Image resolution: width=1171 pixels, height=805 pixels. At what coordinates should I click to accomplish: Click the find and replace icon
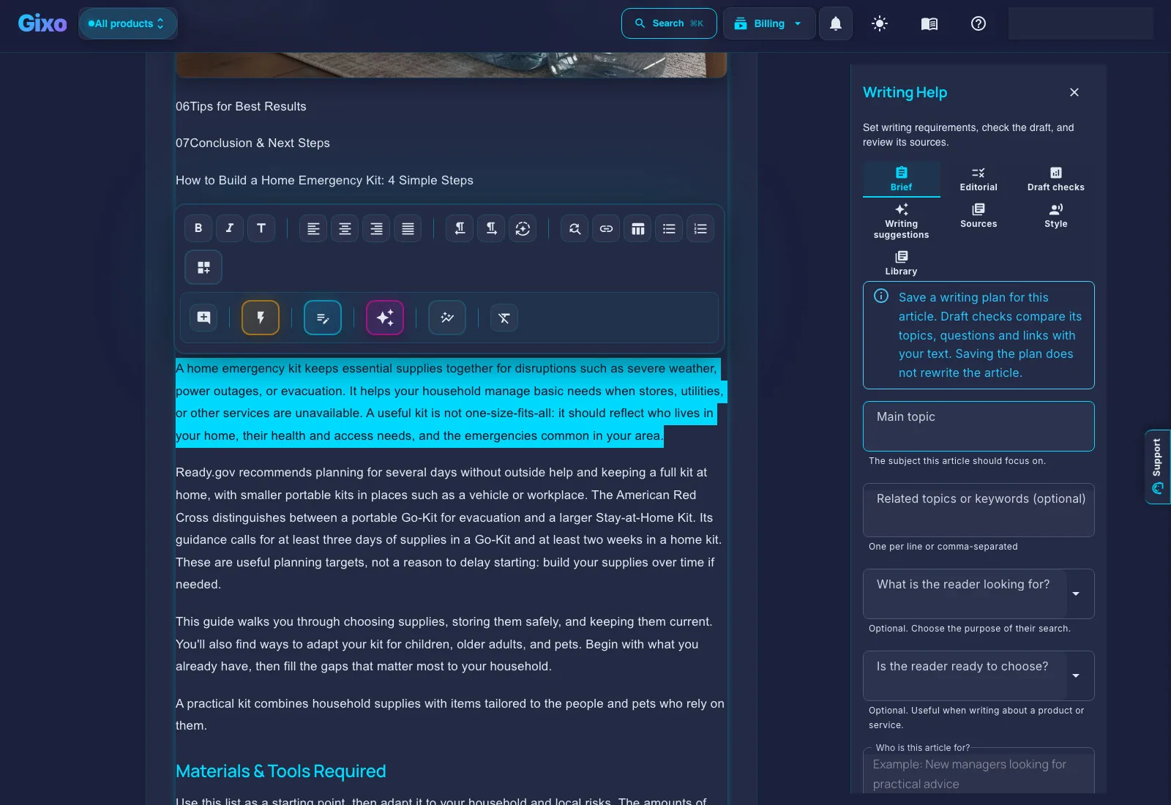click(x=575, y=228)
